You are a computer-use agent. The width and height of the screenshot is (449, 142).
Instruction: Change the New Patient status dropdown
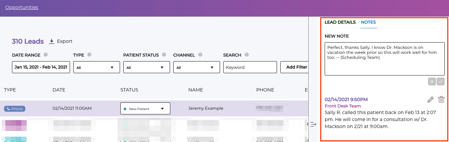[145, 108]
